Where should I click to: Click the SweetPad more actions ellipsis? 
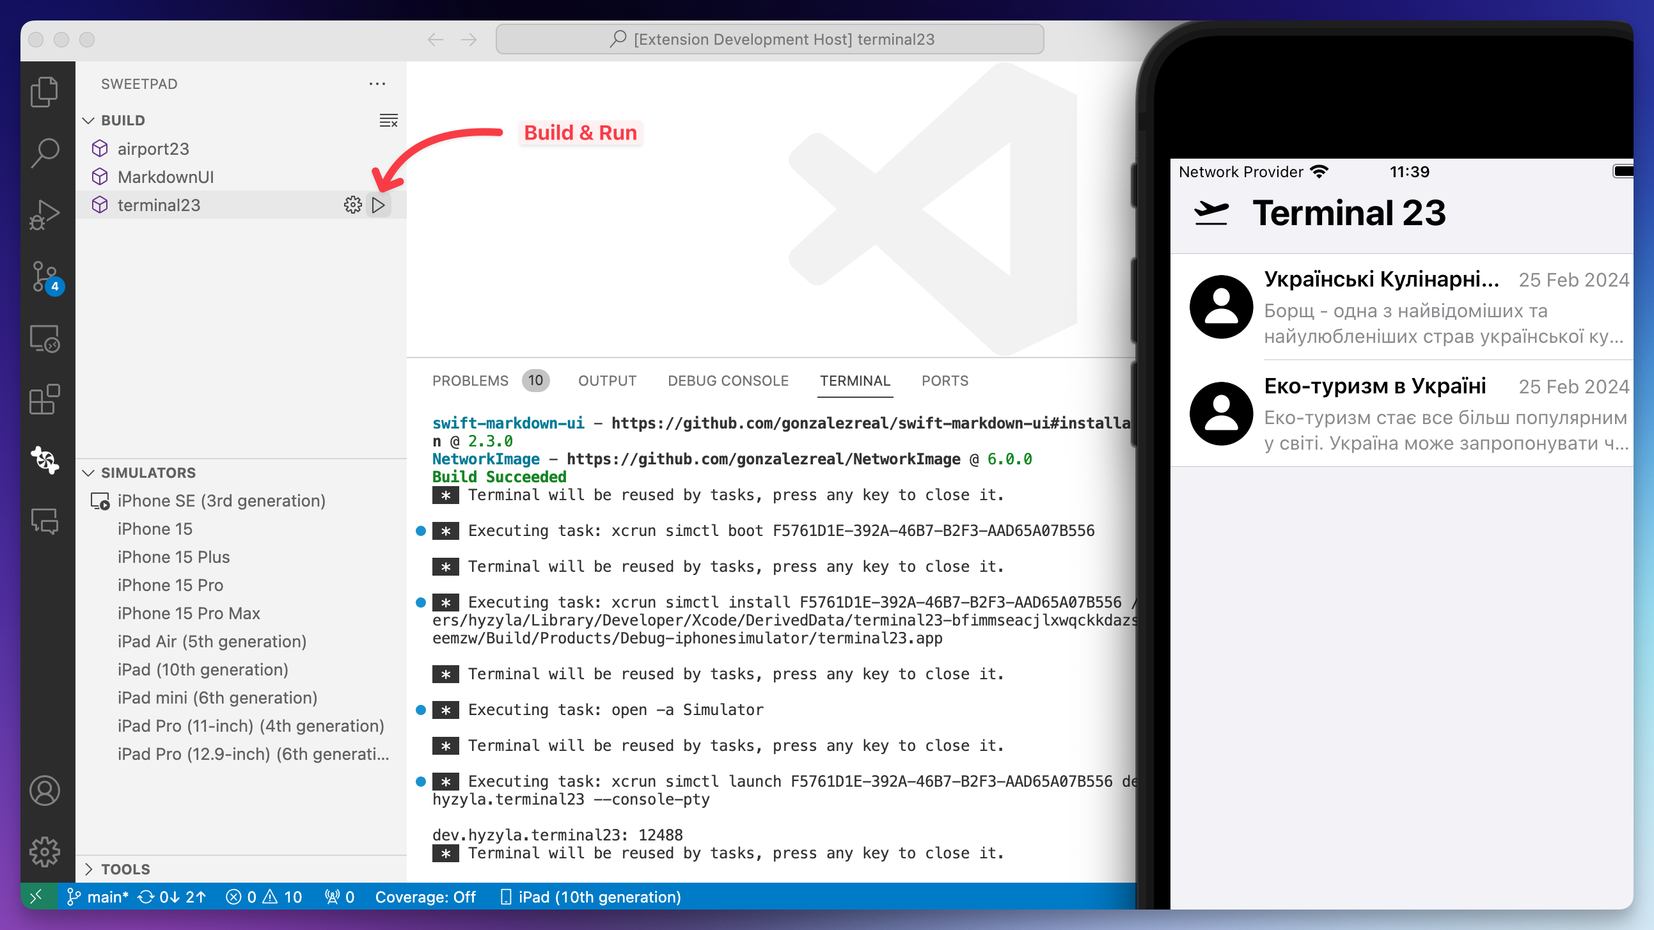[377, 84]
